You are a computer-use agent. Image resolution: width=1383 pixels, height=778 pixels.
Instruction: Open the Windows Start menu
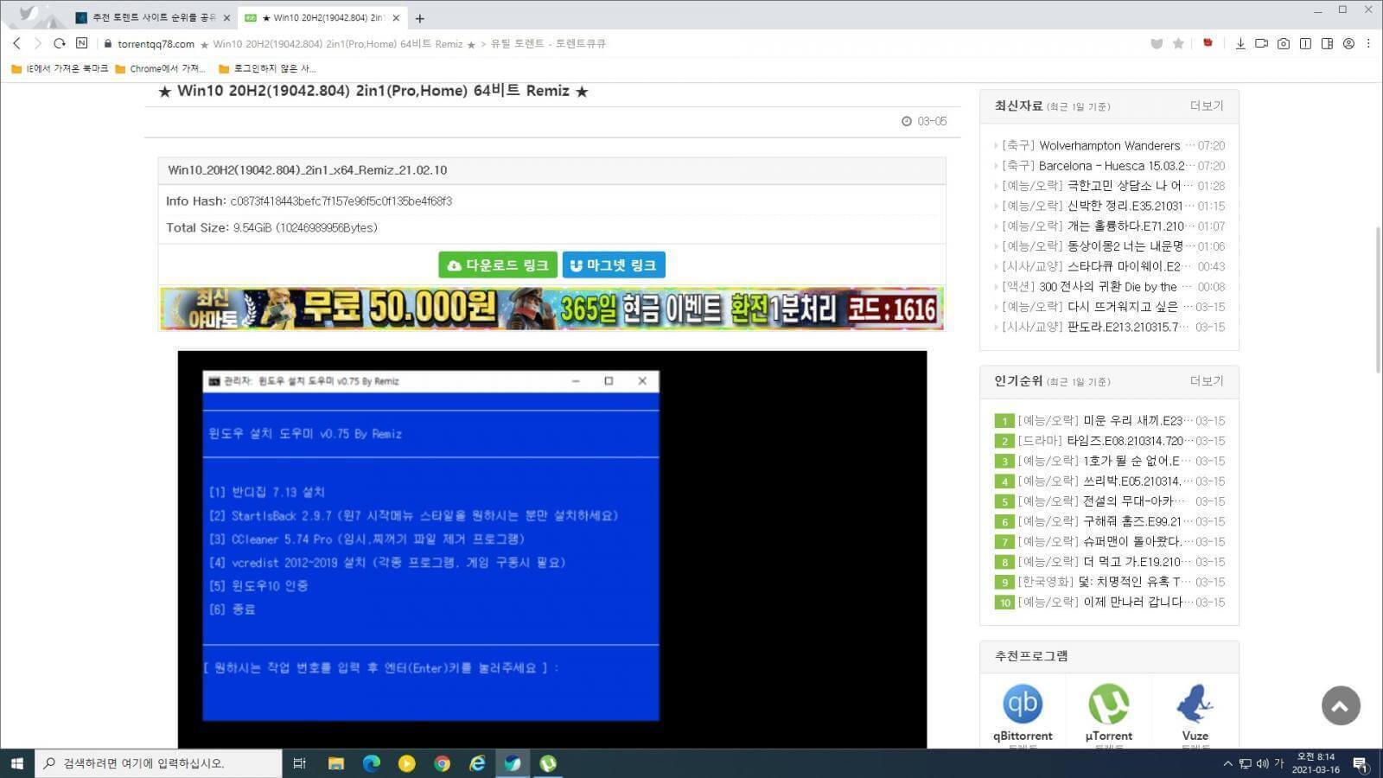click(16, 763)
